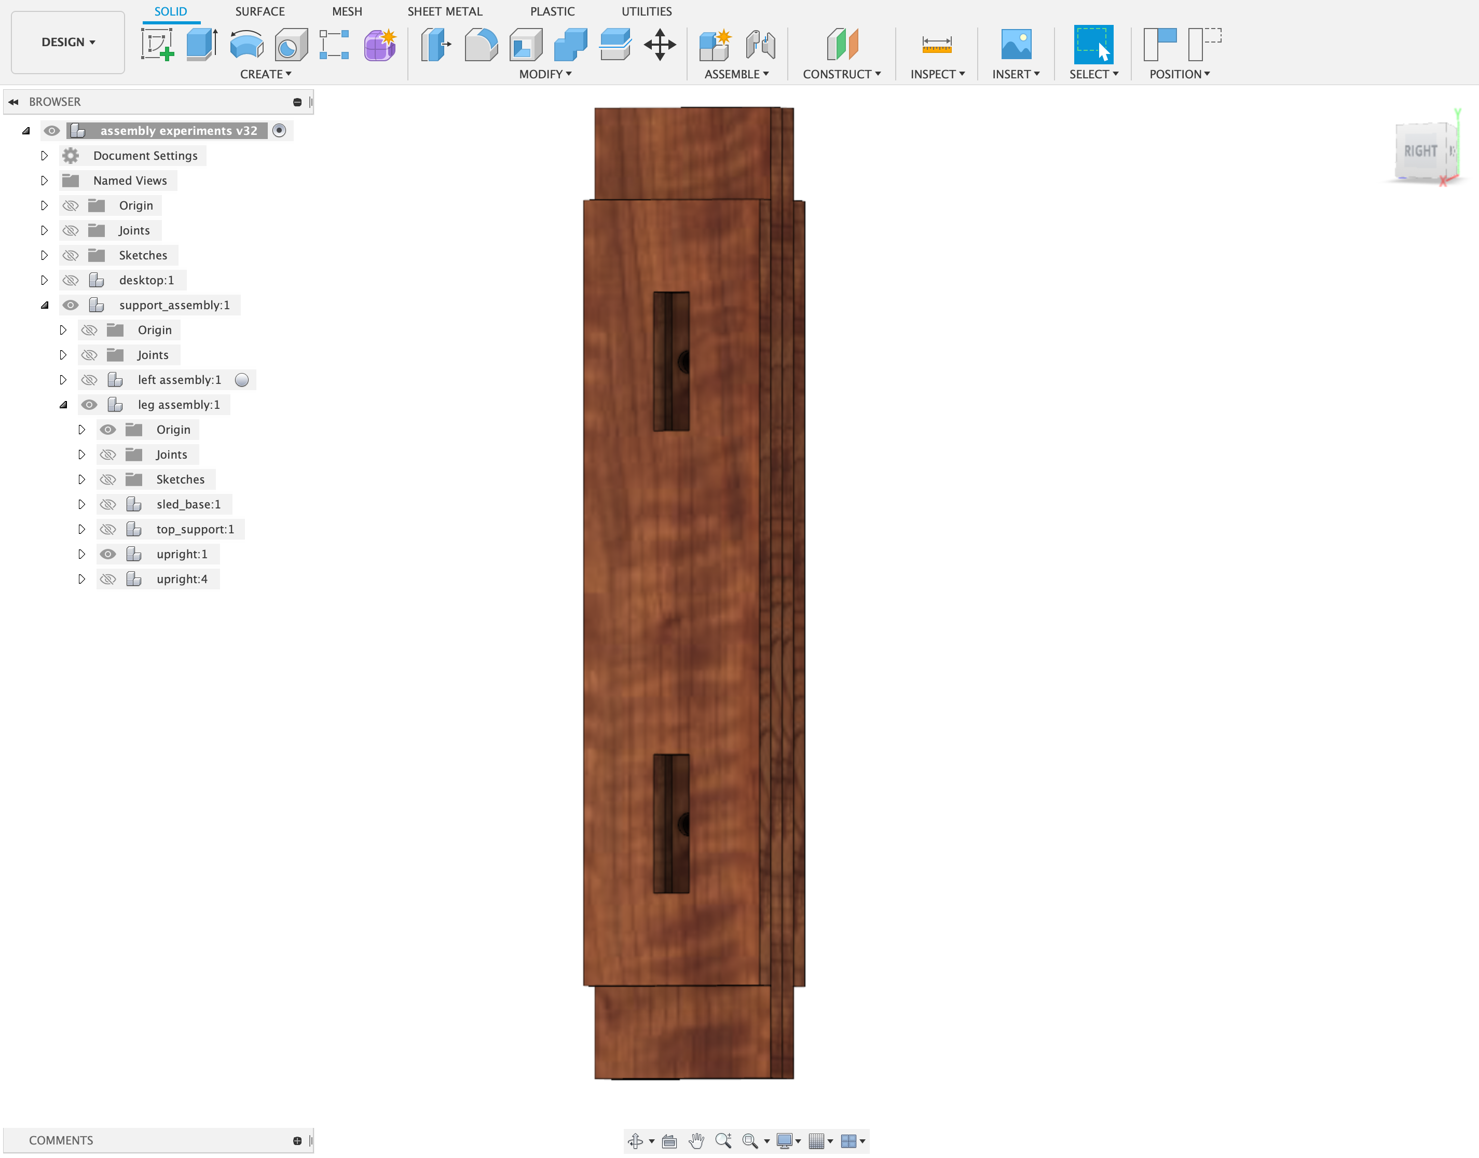The width and height of the screenshot is (1479, 1158).
Task: Use the Combine tool
Action: pyautogui.click(x=570, y=46)
